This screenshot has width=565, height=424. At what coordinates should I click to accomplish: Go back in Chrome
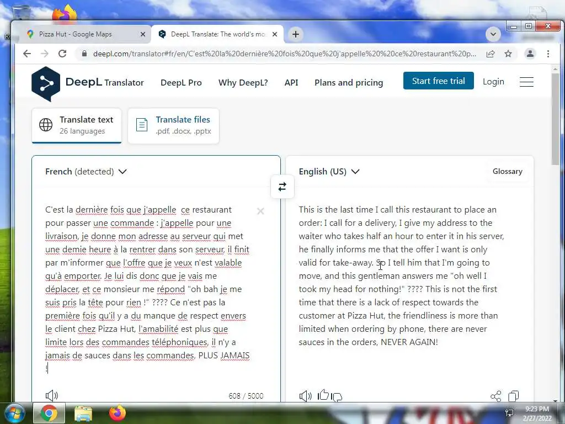click(27, 54)
